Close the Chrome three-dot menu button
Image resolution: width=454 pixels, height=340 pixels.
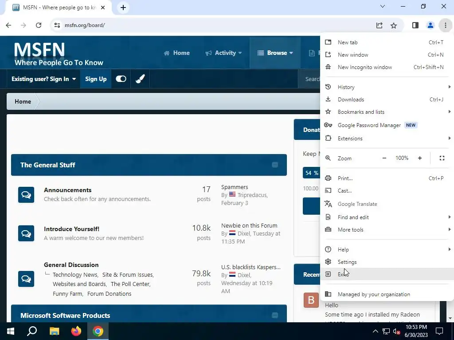(x=446, y=25)
